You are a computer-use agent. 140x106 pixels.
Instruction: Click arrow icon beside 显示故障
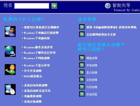coord(82,72)
